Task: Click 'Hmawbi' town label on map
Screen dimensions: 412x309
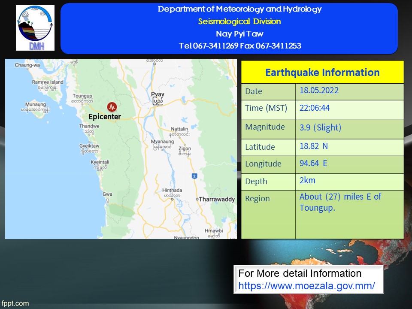Action: point(214,231)
